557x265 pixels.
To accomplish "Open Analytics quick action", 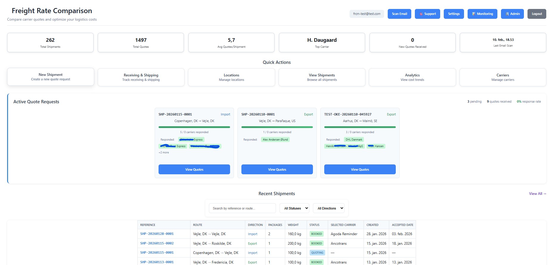I will point(412,77).
